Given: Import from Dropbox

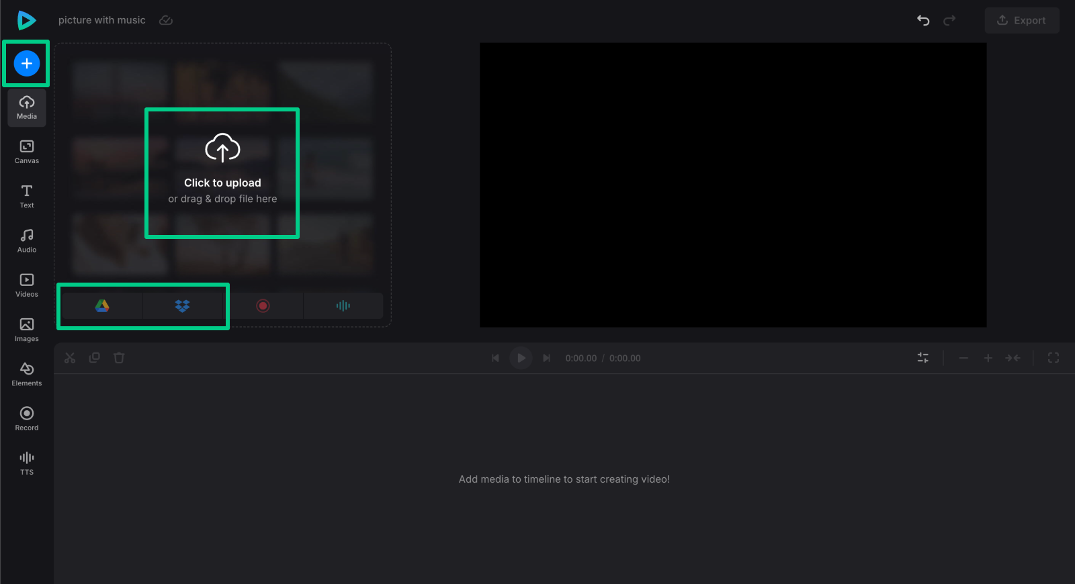Looking at the screenshot, I should (182, 305).
